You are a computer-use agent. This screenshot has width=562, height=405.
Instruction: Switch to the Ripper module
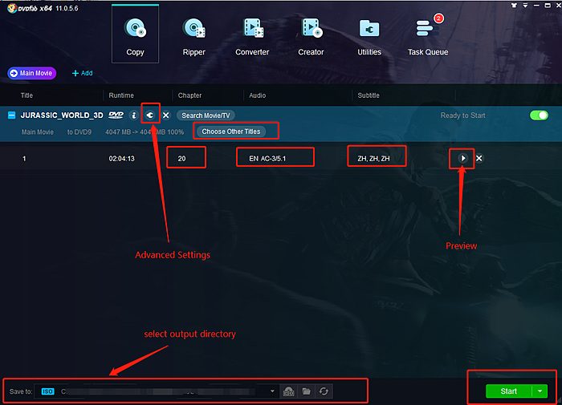[194, 37]
